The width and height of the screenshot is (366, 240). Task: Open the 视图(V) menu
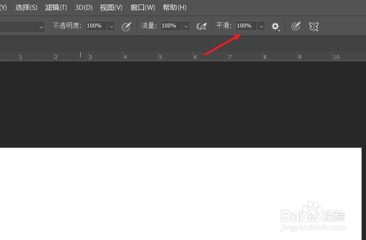[111, 8]
